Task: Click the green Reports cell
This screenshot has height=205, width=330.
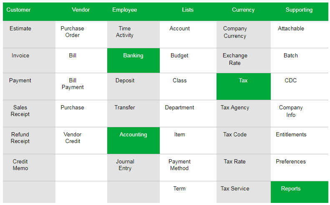Action: 299,192
